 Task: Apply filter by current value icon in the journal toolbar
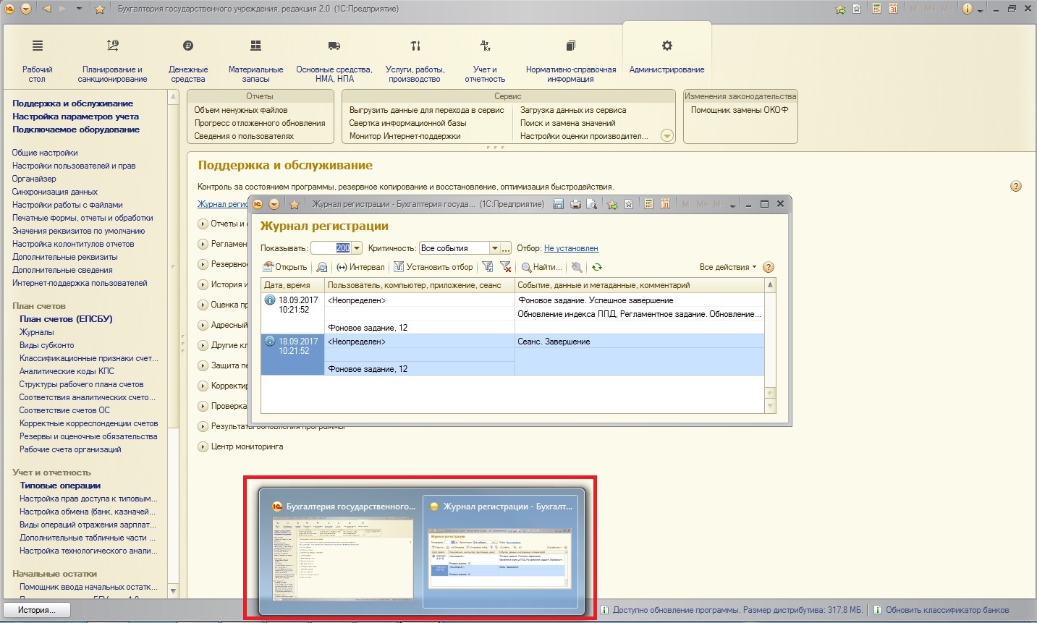click(x=488, y=267)
